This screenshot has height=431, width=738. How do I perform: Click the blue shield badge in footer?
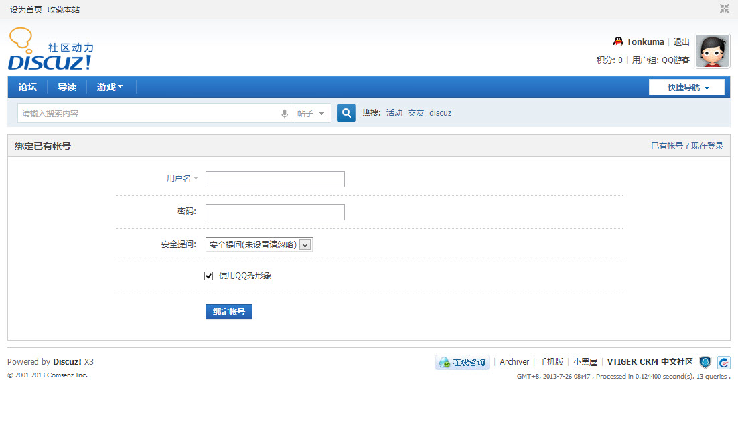pyautogui.click(x=705, y=362)
